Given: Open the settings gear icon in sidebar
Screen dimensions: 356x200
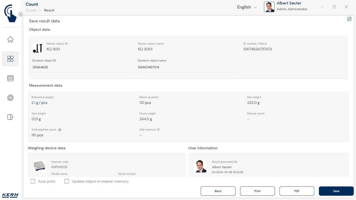Looking at the screenshot, I should tap(10, 98).
